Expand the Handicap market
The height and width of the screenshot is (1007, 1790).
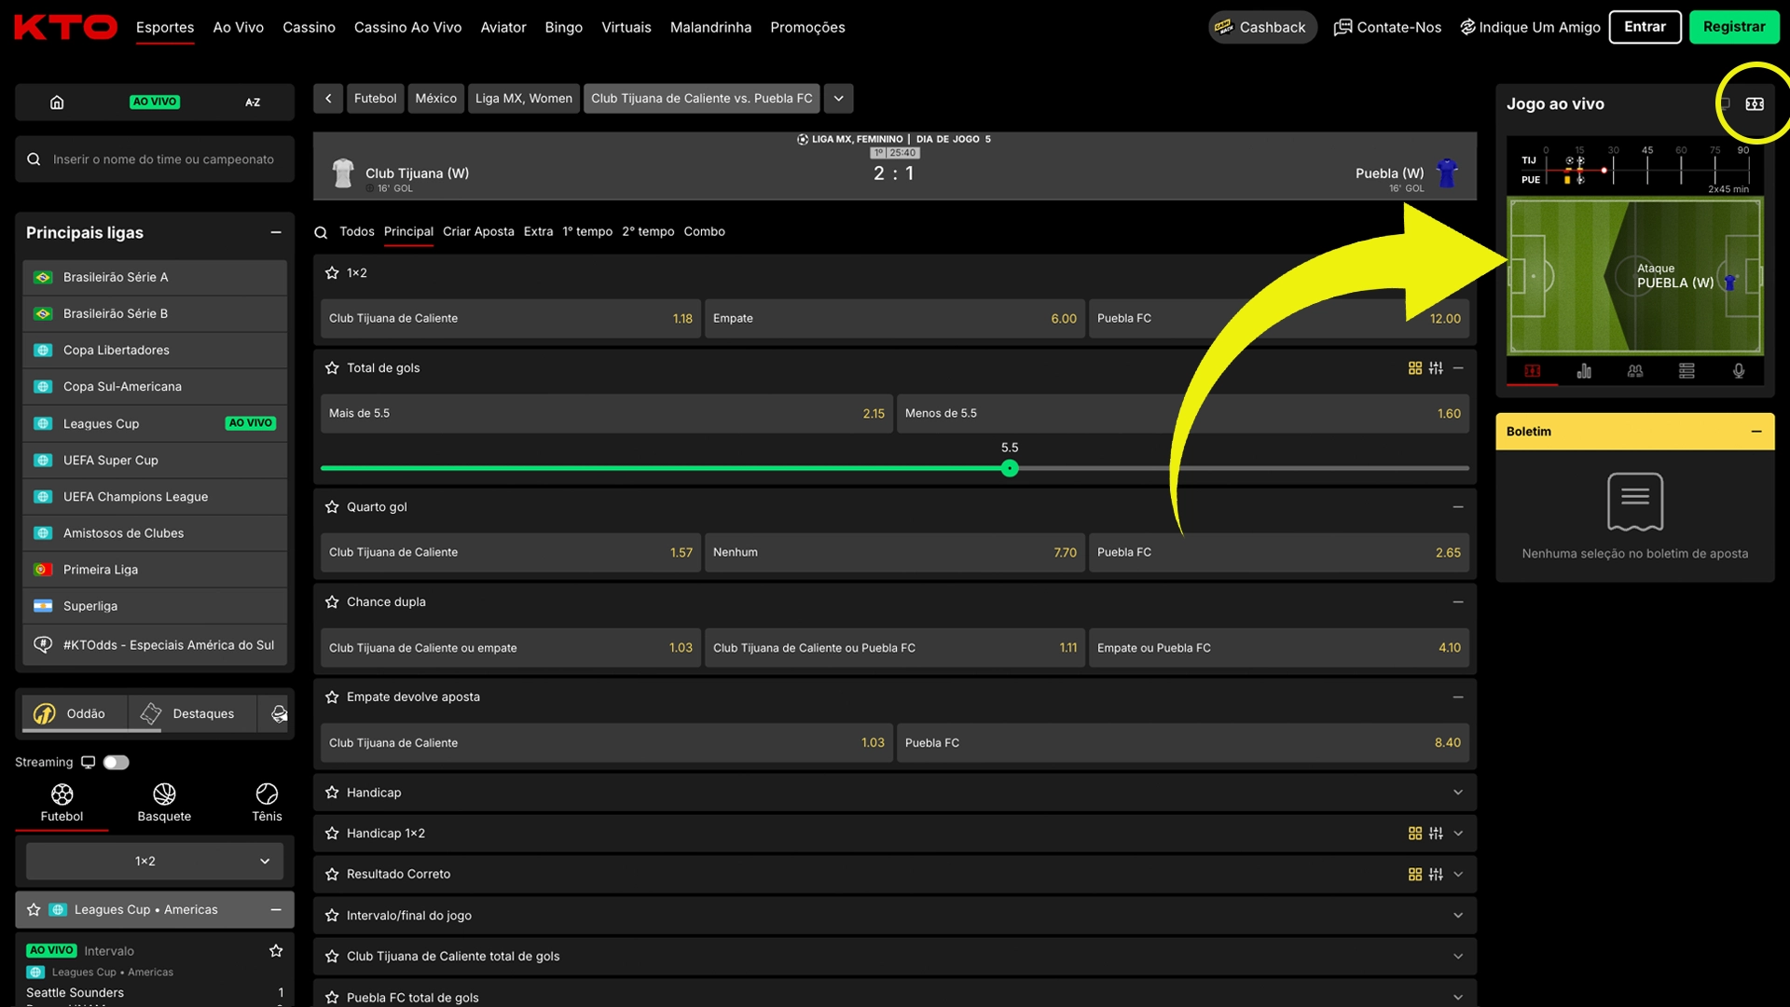click(x=1458, y=793)
